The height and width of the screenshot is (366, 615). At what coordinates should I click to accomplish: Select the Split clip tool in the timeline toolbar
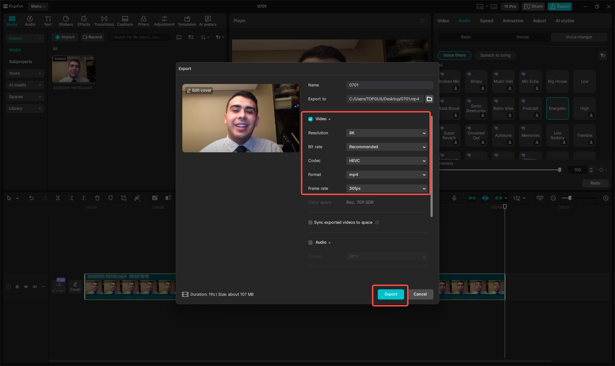[58, 198]
